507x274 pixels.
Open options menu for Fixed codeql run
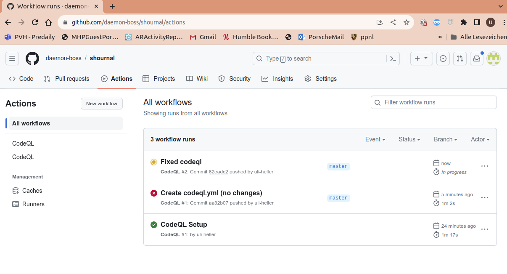pos(484,166)
